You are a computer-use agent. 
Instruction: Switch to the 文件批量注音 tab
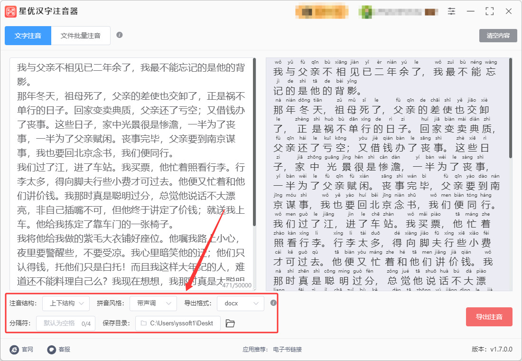[x=81, y=36]
